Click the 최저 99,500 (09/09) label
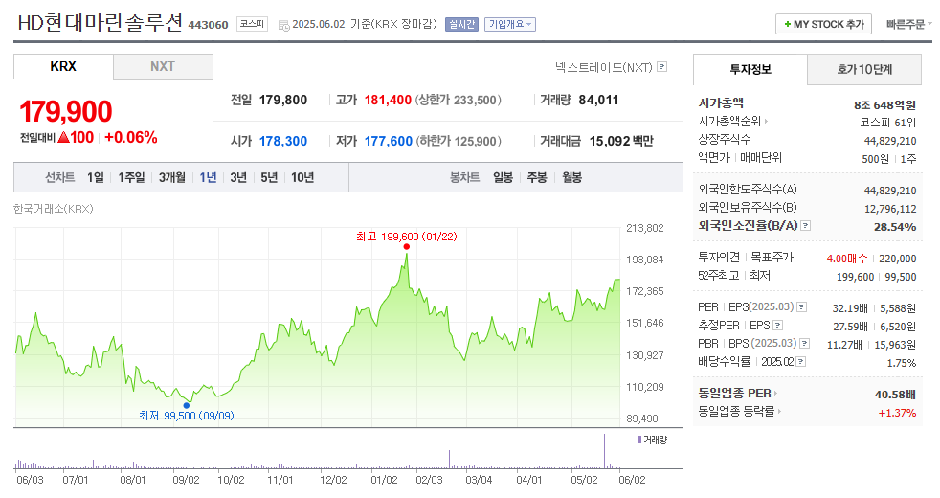The height and width of the screenshot is (498, 940). tap(187, 416)
